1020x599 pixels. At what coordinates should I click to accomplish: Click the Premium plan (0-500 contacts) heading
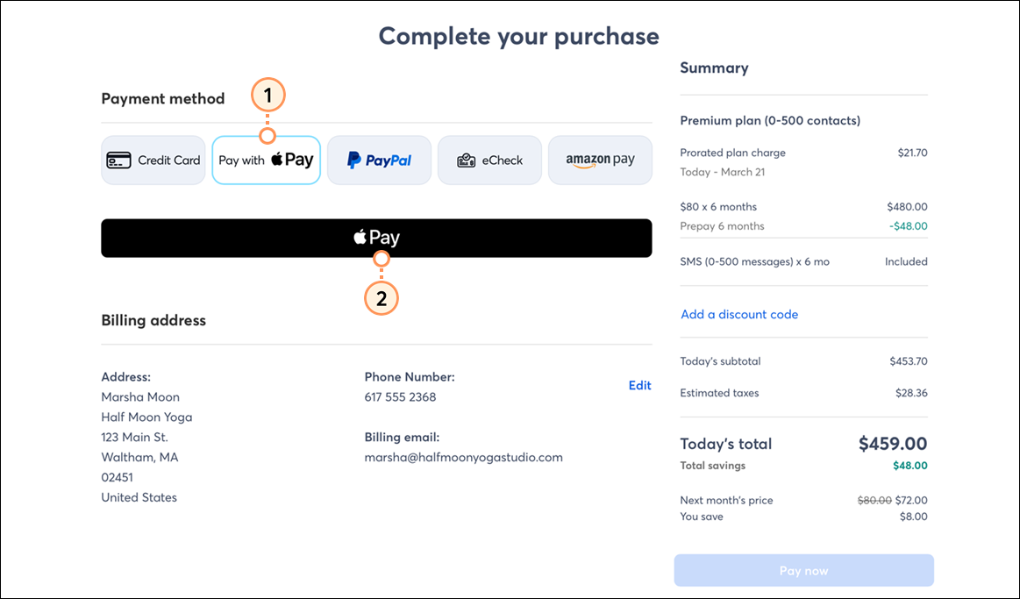click(770, 120)
